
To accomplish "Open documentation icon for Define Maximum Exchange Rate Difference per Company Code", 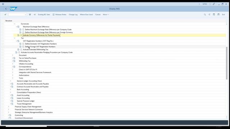I will [x=20, y=29].
